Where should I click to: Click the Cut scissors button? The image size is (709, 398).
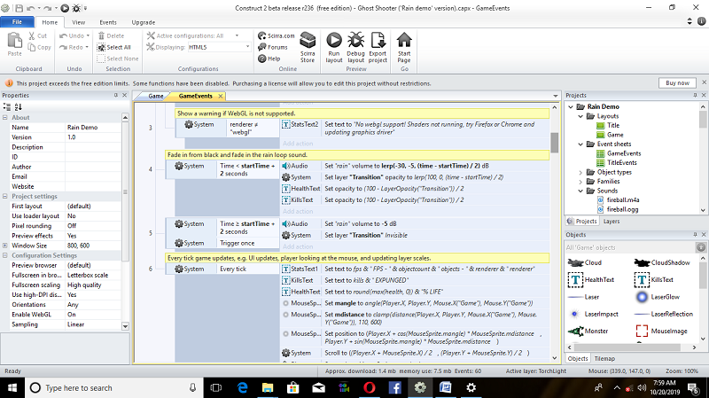(37, 35)
